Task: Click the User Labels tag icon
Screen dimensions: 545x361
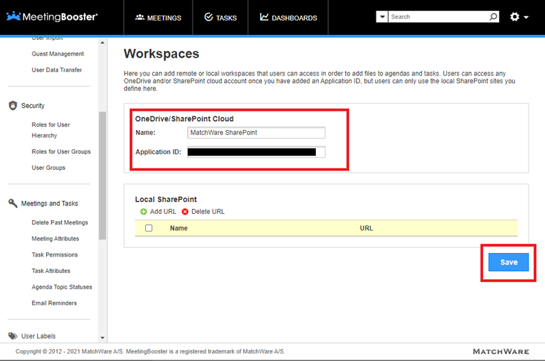Action: (x=13, y=336)
